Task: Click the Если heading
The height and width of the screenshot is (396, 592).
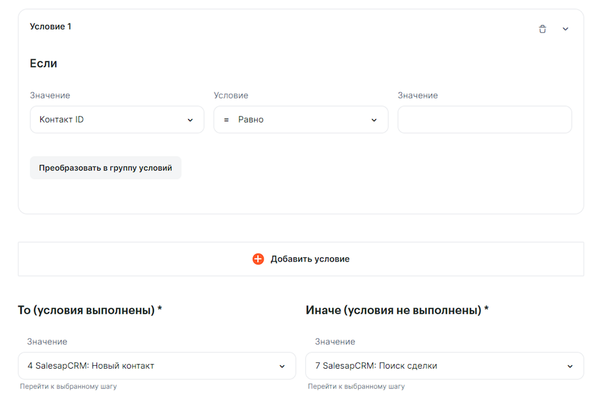Action: [x=43, y=63]
